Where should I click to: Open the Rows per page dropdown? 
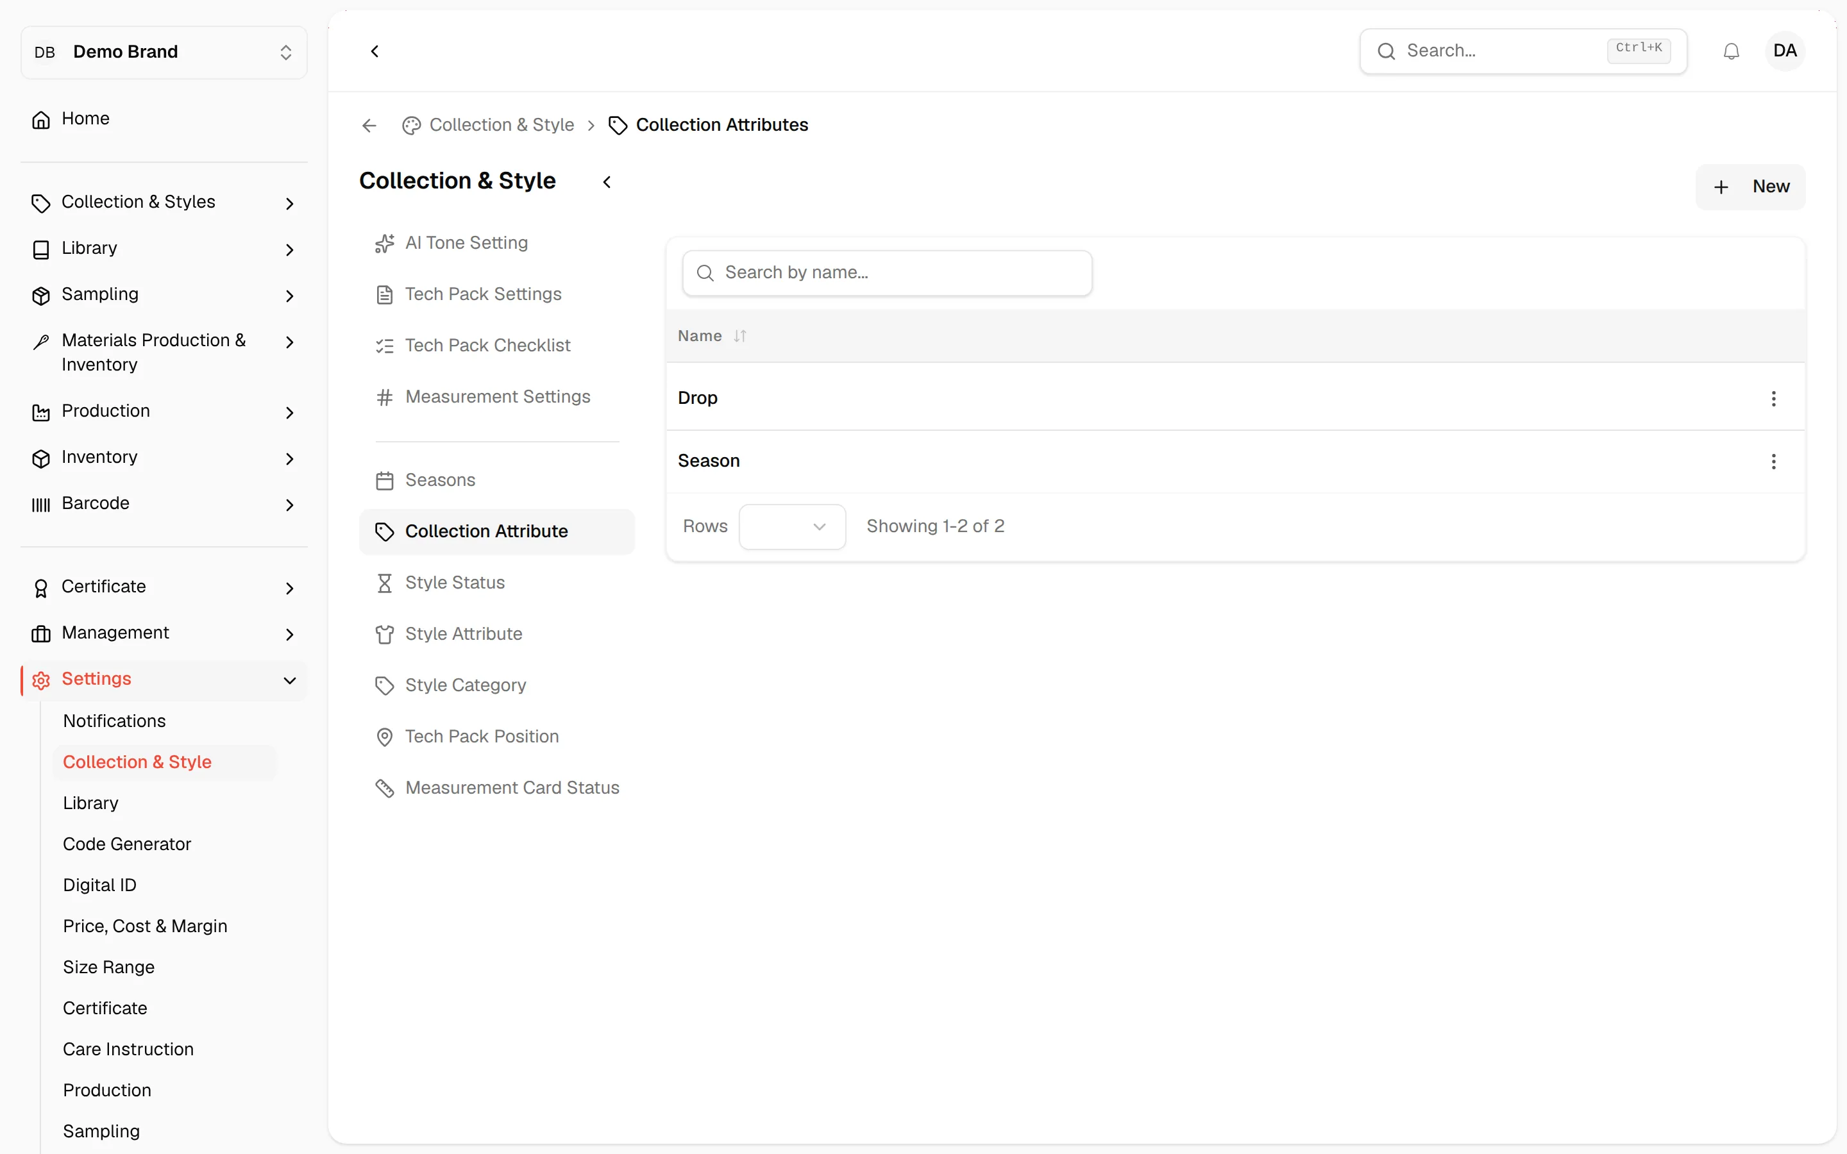(x=791, y=526)
